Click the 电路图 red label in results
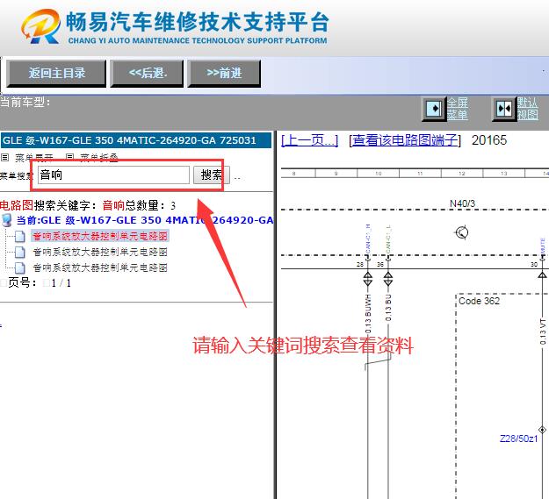This screenshot has width=549, height=499. (x=17, y=205)
